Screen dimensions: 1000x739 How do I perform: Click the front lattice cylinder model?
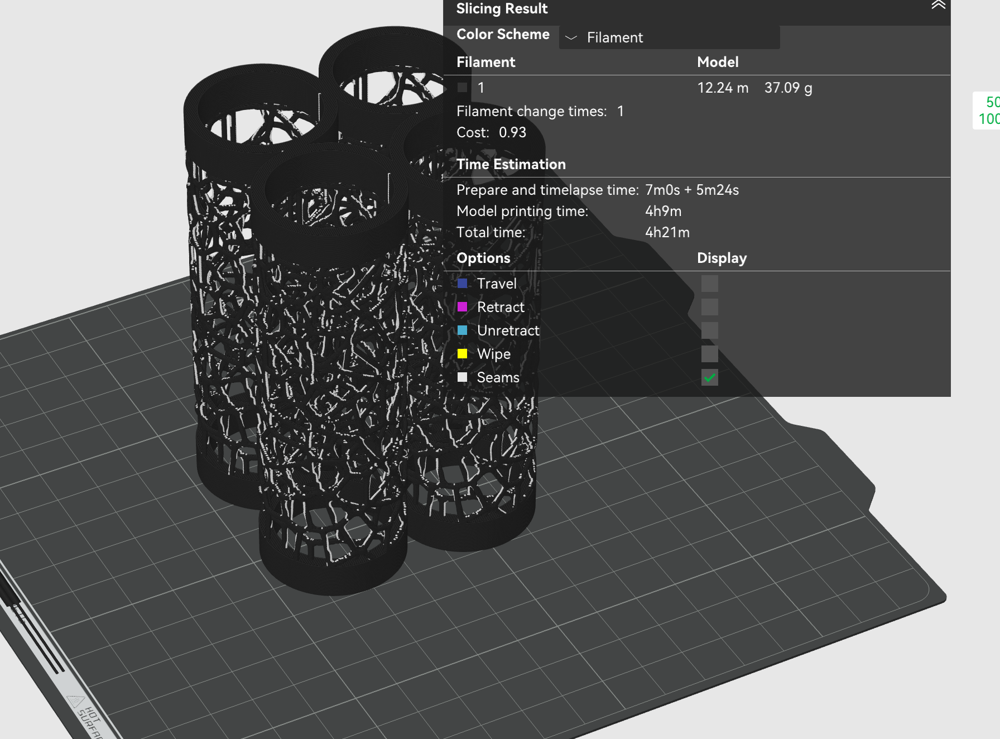click(x=333, y=368)
